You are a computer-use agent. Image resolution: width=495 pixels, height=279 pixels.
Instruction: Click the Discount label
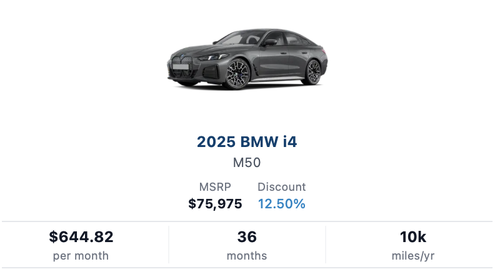281,187
